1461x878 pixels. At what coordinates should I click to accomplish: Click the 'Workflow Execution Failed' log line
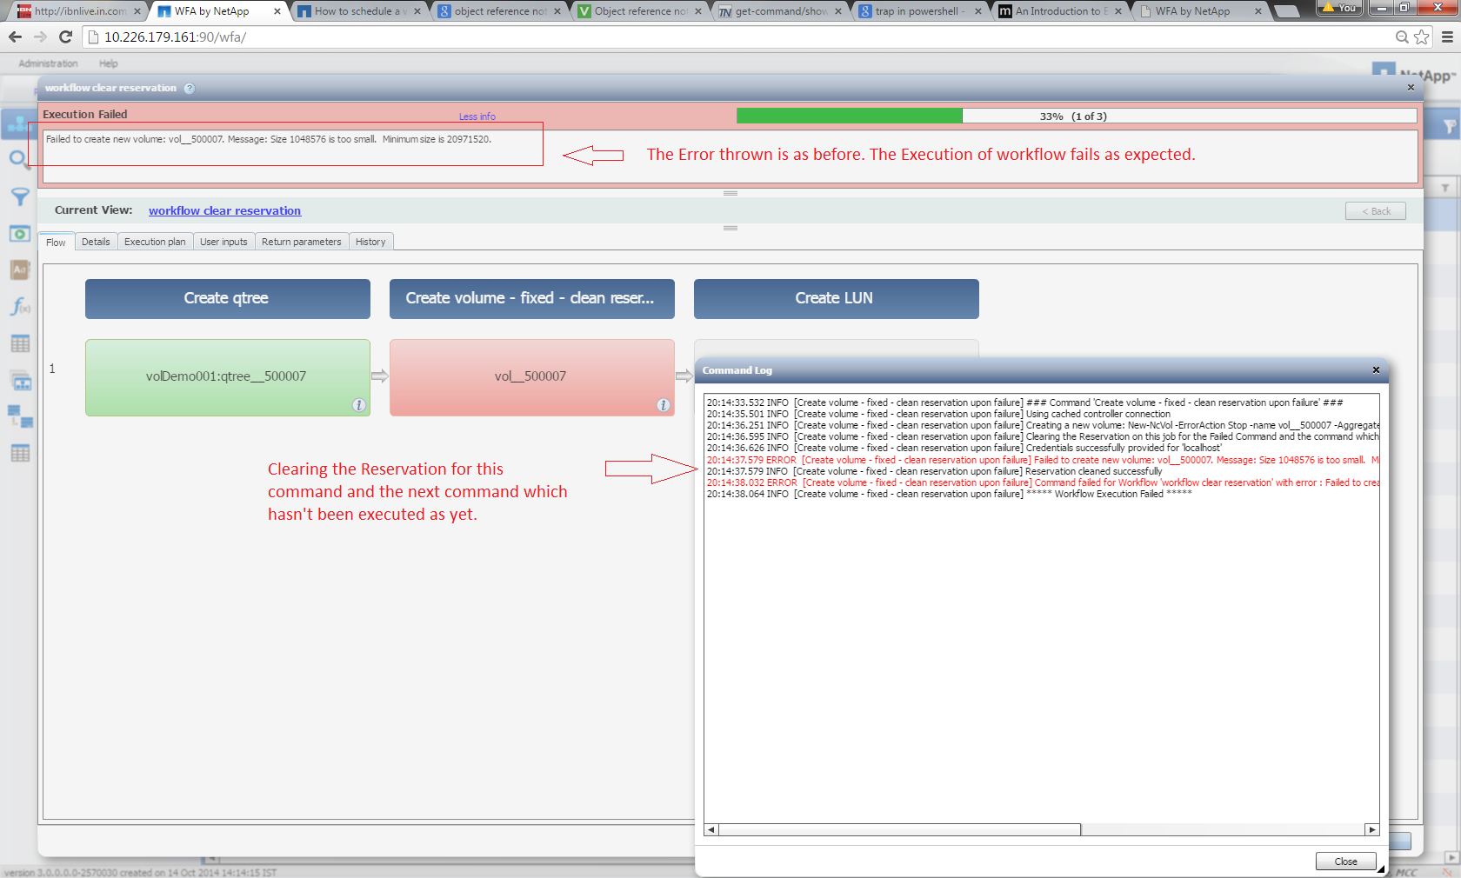coord(949,494)
